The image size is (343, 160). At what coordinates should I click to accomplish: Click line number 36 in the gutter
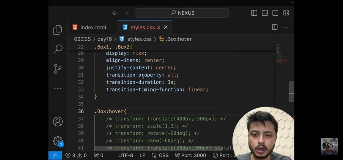(81, 111)
